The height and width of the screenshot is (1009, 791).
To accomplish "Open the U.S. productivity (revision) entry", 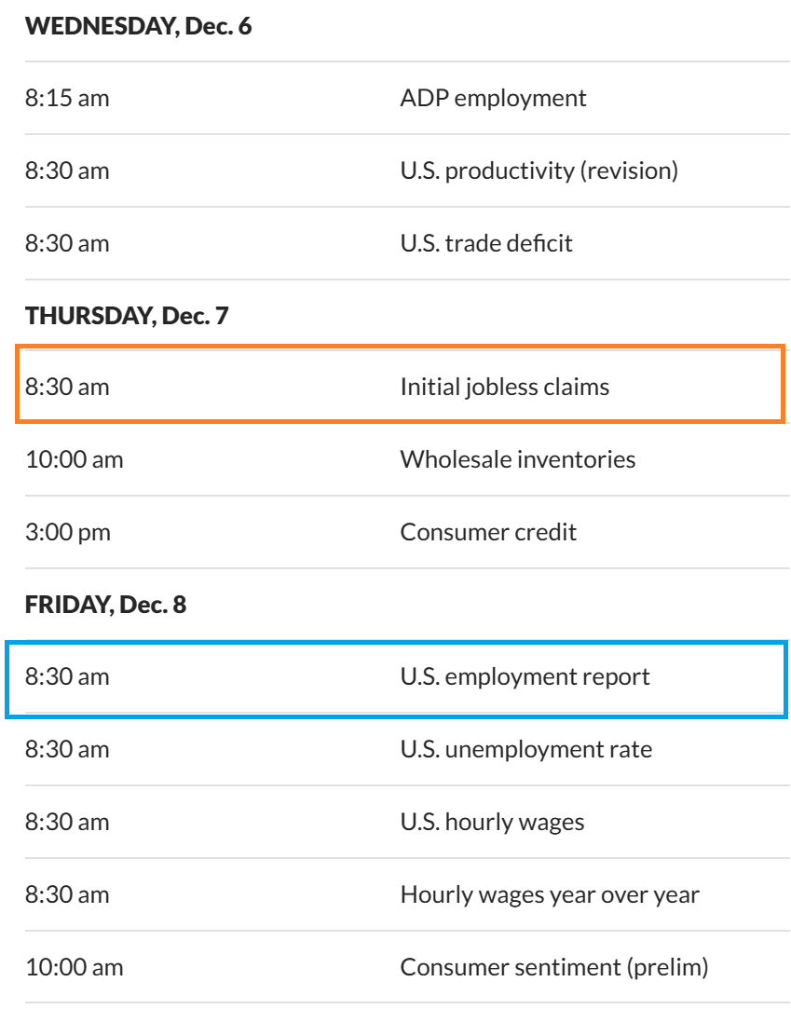I will pyautogui.click(x=539, y=170).
